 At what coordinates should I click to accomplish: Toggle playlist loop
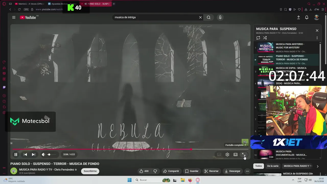[x=258, y=38]
